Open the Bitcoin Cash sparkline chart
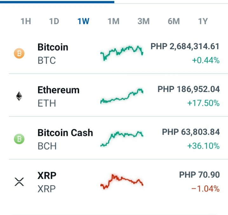 [x=122, y=139]
